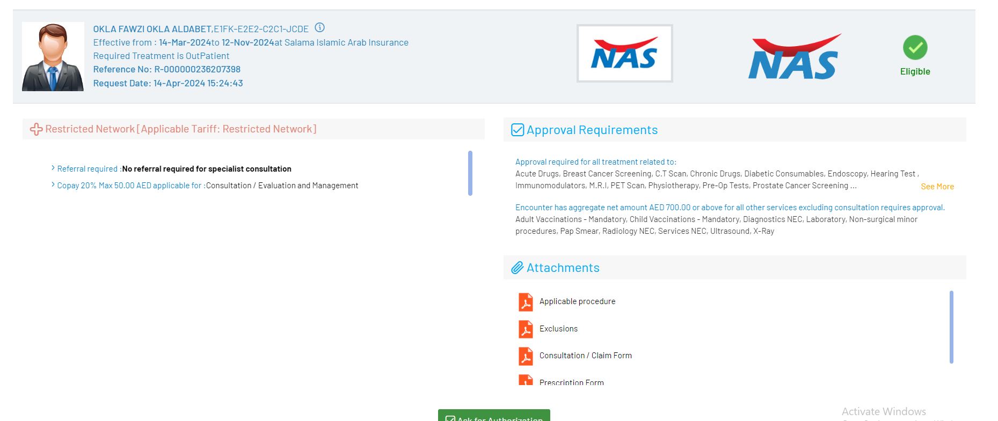Click the Ask for Authorization button

point(494,416)
